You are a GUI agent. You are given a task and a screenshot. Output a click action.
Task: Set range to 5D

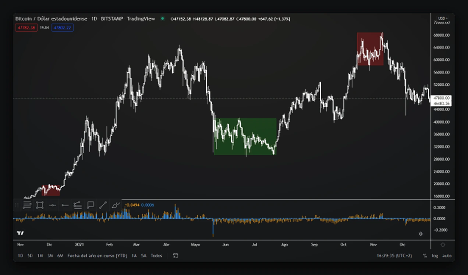tap(30, 256)
